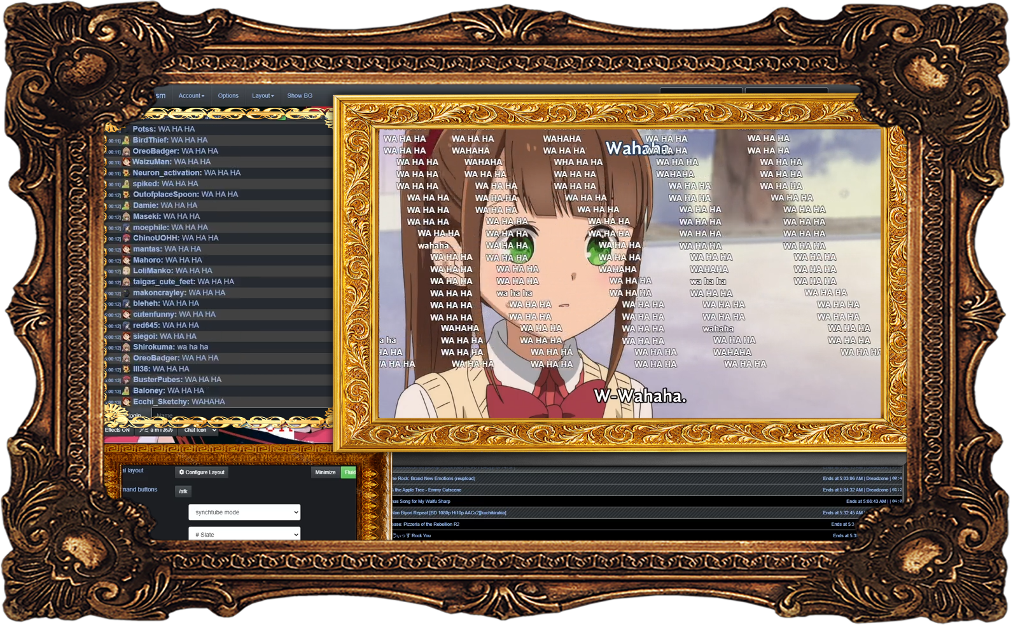Click Maseki's chat avatar icon

click(x=126, y=217)
